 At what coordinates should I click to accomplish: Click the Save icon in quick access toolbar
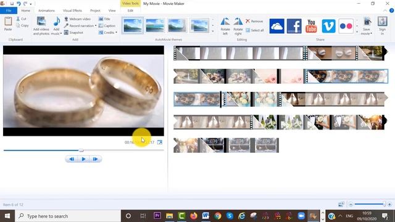click(x=12, y=4)
